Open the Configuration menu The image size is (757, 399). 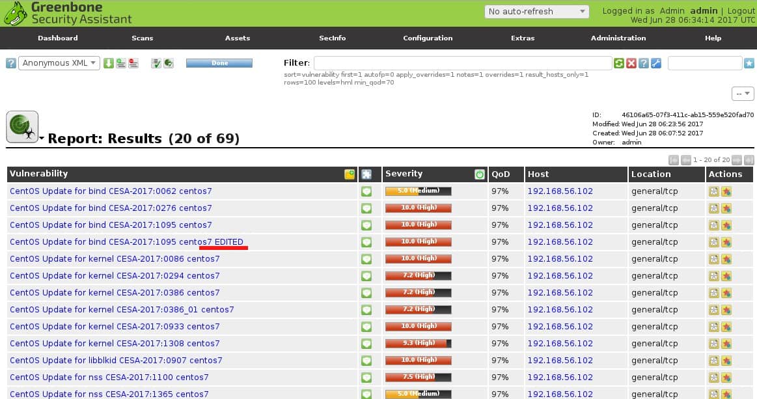click(428, 38)
